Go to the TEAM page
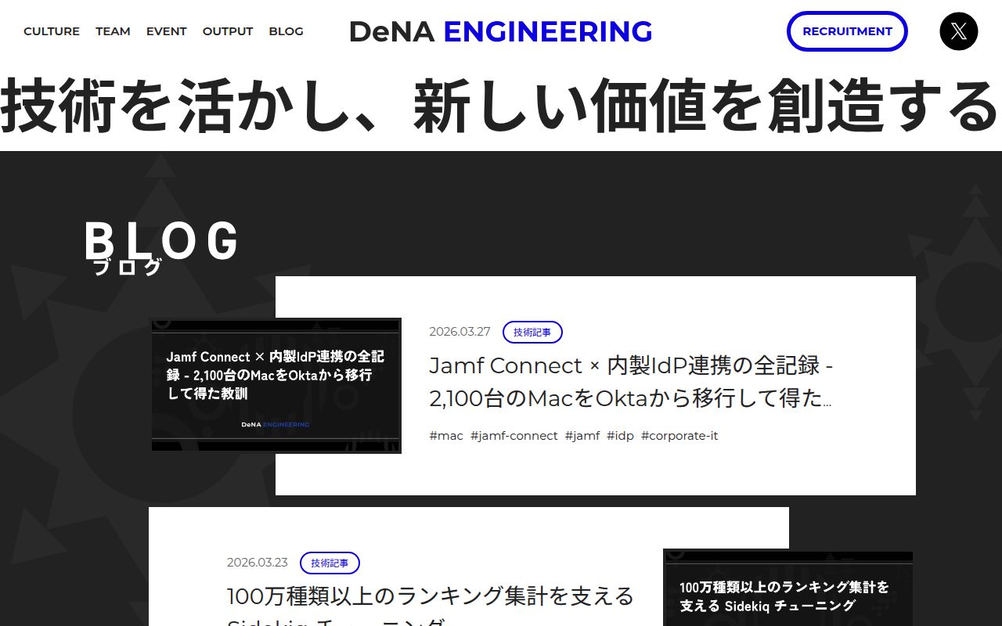 [113, 31]
